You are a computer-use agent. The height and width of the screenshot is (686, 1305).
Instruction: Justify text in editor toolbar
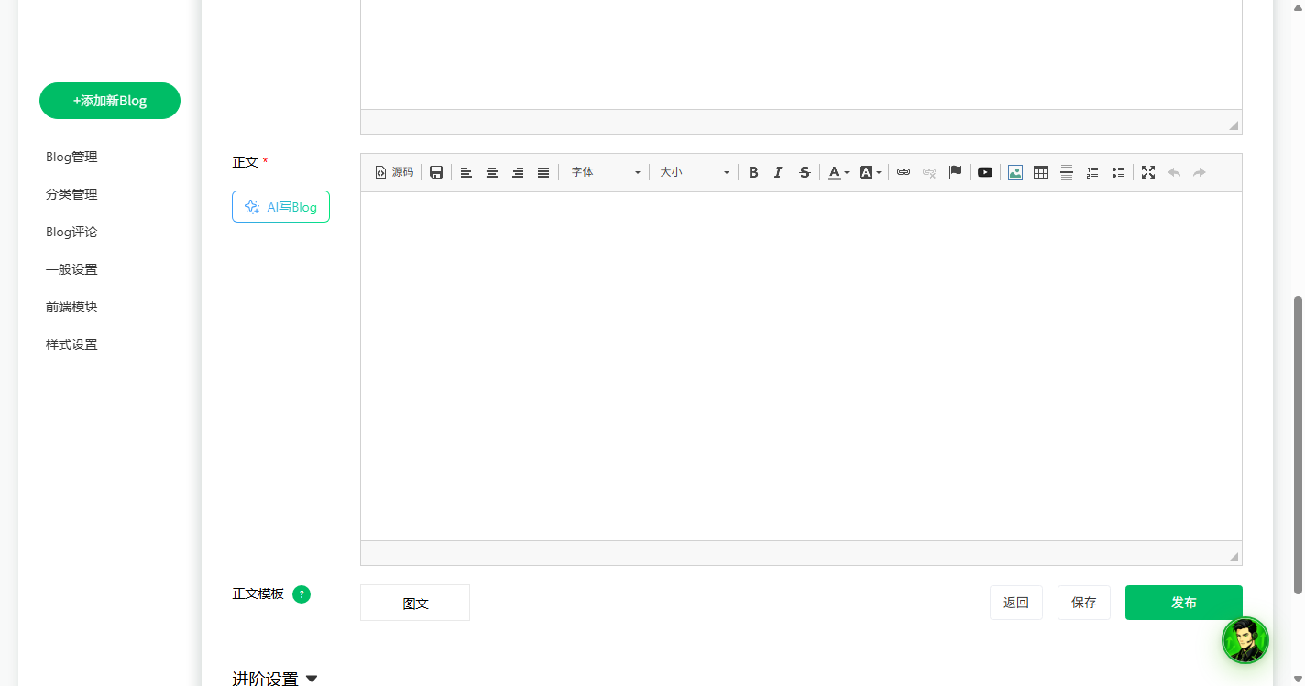(543, 172)
